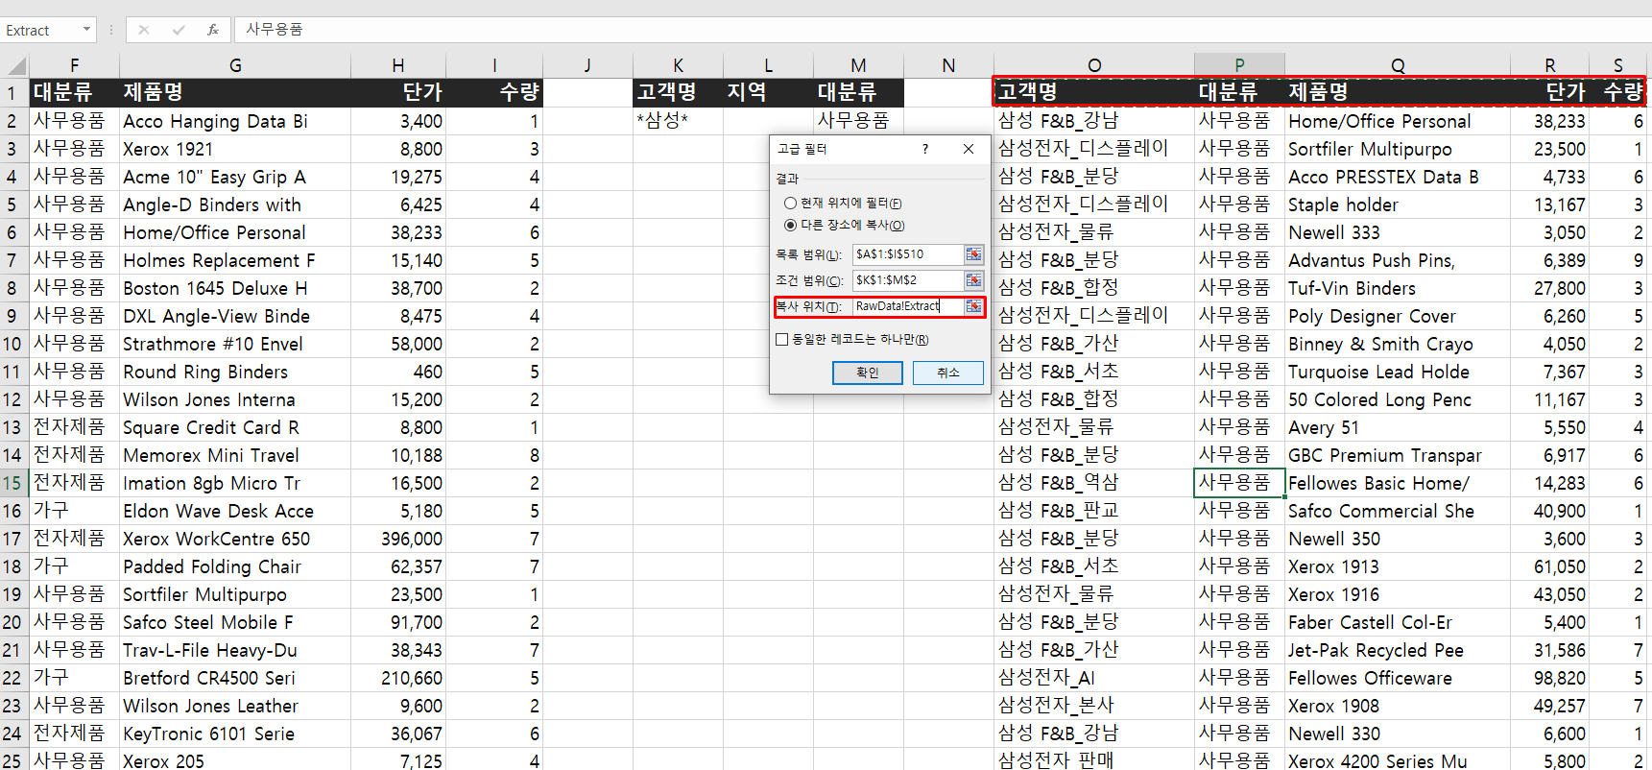Click cell 삼성 F&B_역삼
1652x770 pixels.
coord(1094,483)
